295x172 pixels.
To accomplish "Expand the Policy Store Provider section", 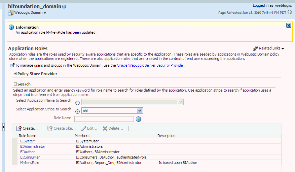I will (15, 74).
